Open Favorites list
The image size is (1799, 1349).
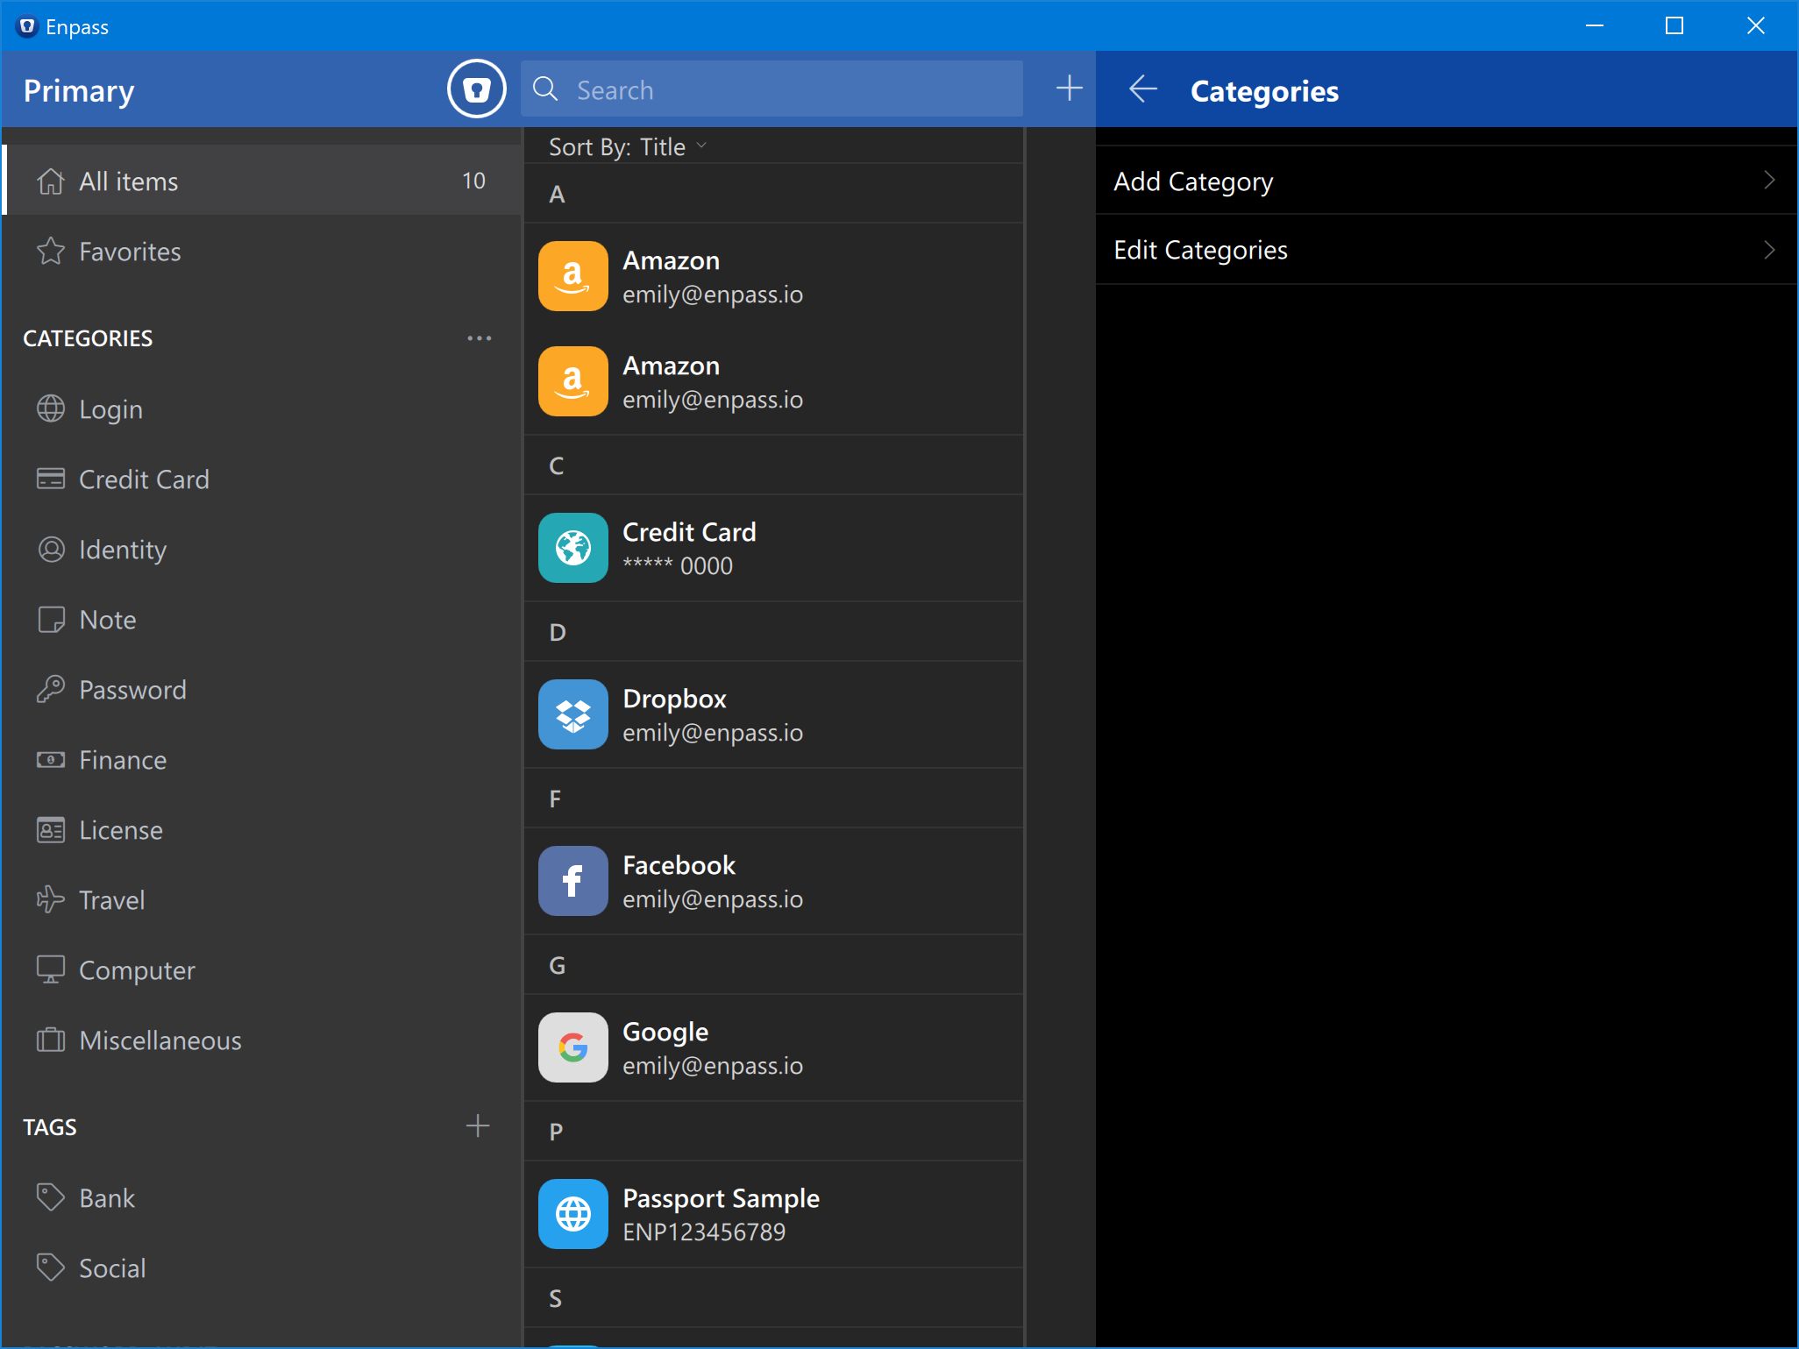[x=262, y=252]
